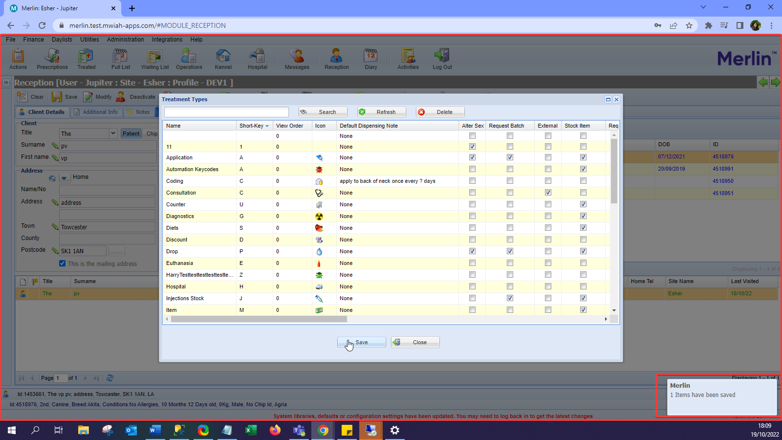The height and width of the screenshot is (440, 782).
Task: Toggle Stock Item for Counter row
Action: [x=583, y=204]
